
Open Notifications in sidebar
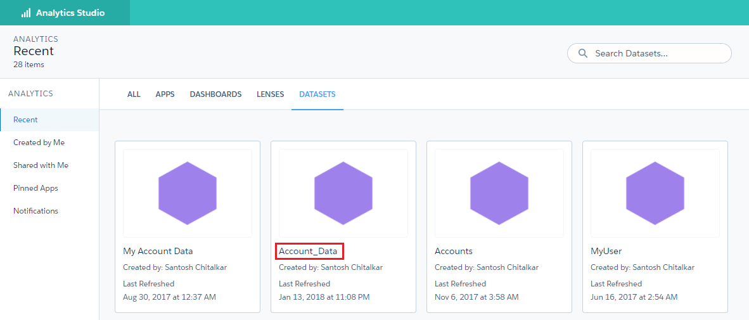35,211
